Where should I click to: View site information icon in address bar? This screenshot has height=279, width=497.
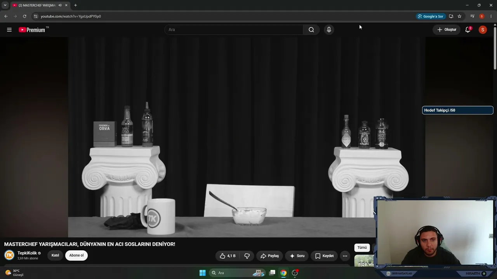[35, 16]
